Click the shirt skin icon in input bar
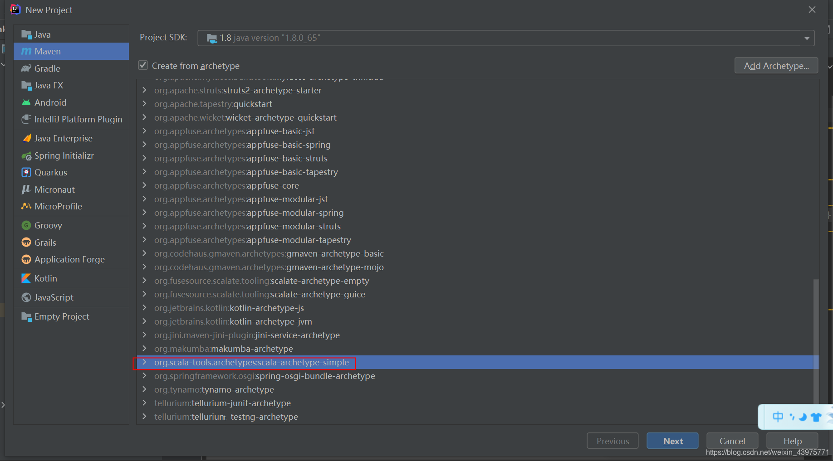This screenshot has height=461, width=833. coord(816,417)
